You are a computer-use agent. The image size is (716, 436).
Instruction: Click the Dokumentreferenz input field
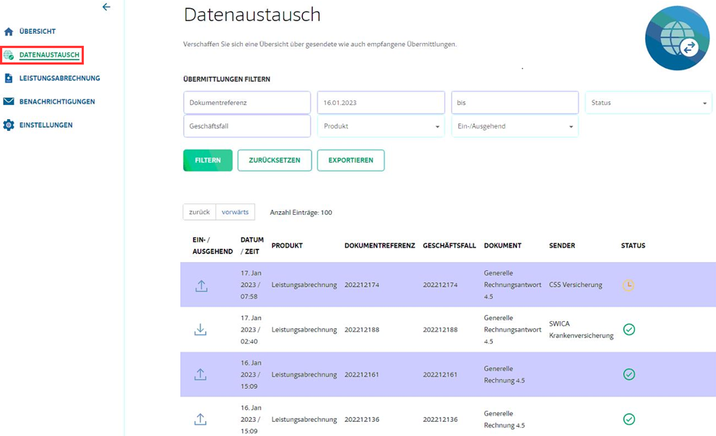tap(246, 103)
